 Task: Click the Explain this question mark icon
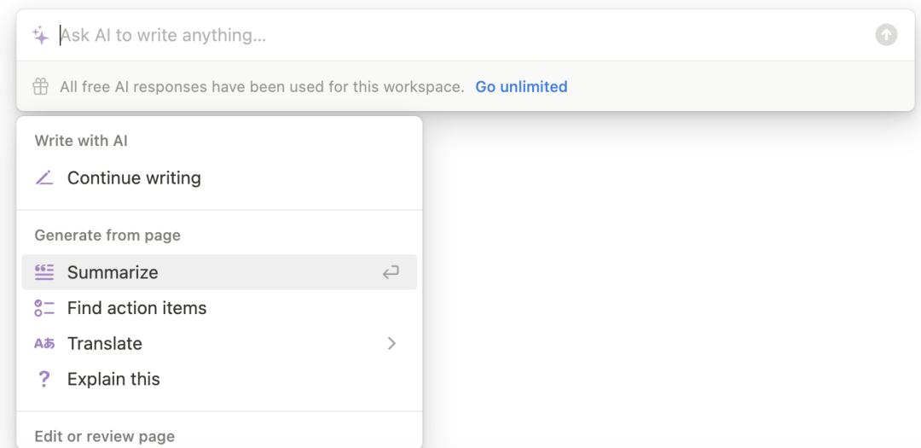[44, 380]
